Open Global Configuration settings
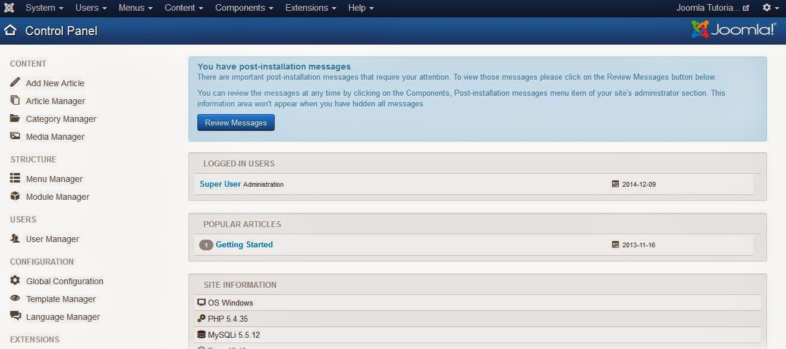Image resolution: width=786 pixels, height=349 pixels. 65,281
